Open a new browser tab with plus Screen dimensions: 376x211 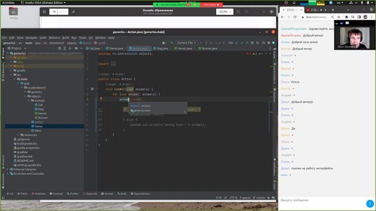click(x=333, y=10)
